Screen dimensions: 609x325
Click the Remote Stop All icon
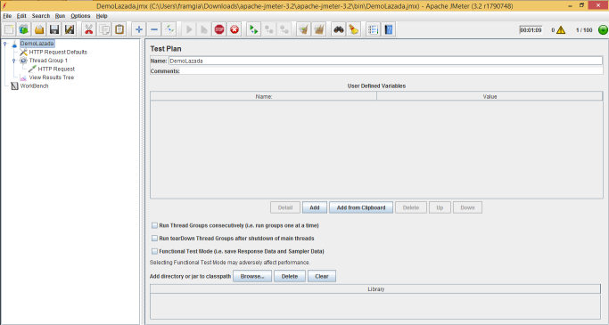point(268,29)
